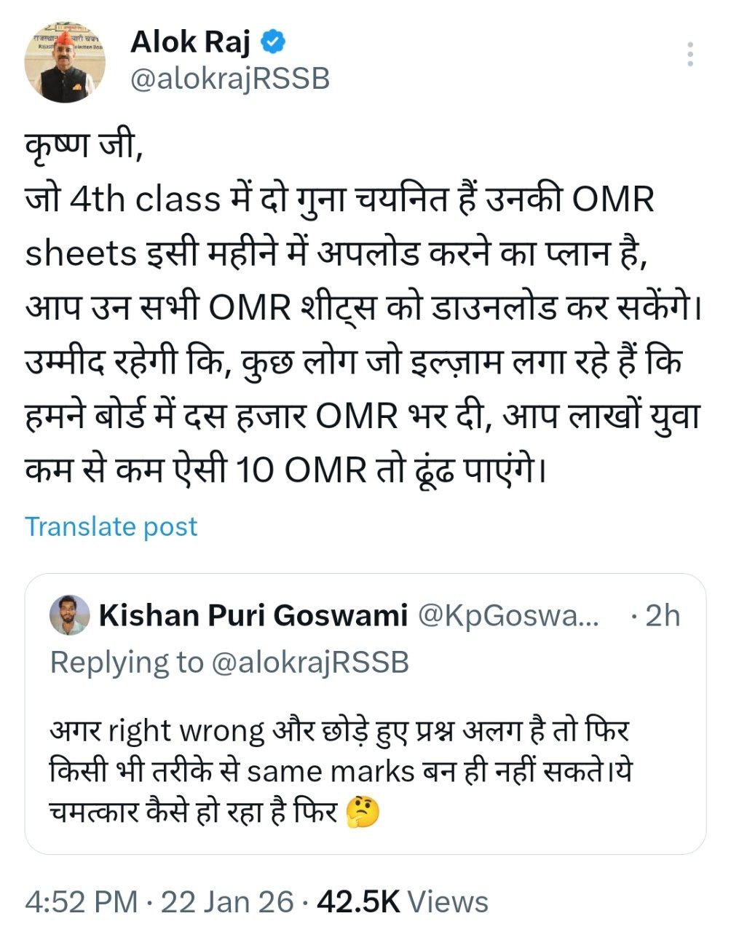
Task: Click Translate post
Action: (111, 526)
